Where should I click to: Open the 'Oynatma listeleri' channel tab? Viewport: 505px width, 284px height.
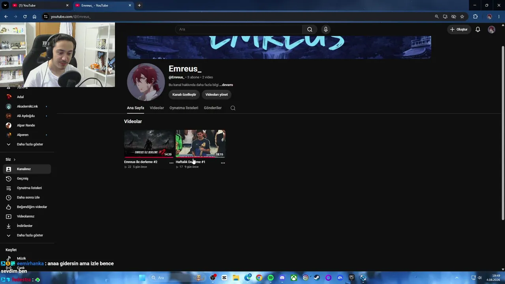tap(184, 108)
